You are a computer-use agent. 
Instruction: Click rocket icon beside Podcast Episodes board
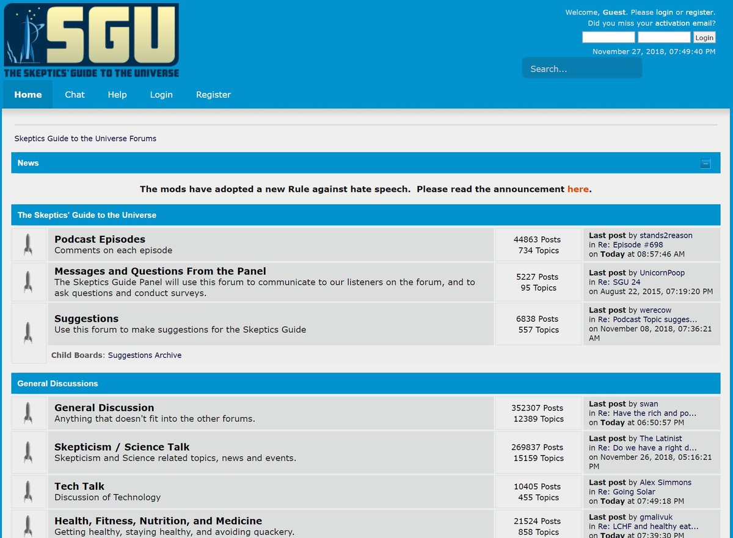(x=28, y=244)
